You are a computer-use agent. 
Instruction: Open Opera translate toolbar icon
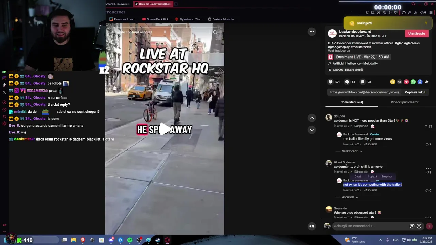[x=384, y=12]
